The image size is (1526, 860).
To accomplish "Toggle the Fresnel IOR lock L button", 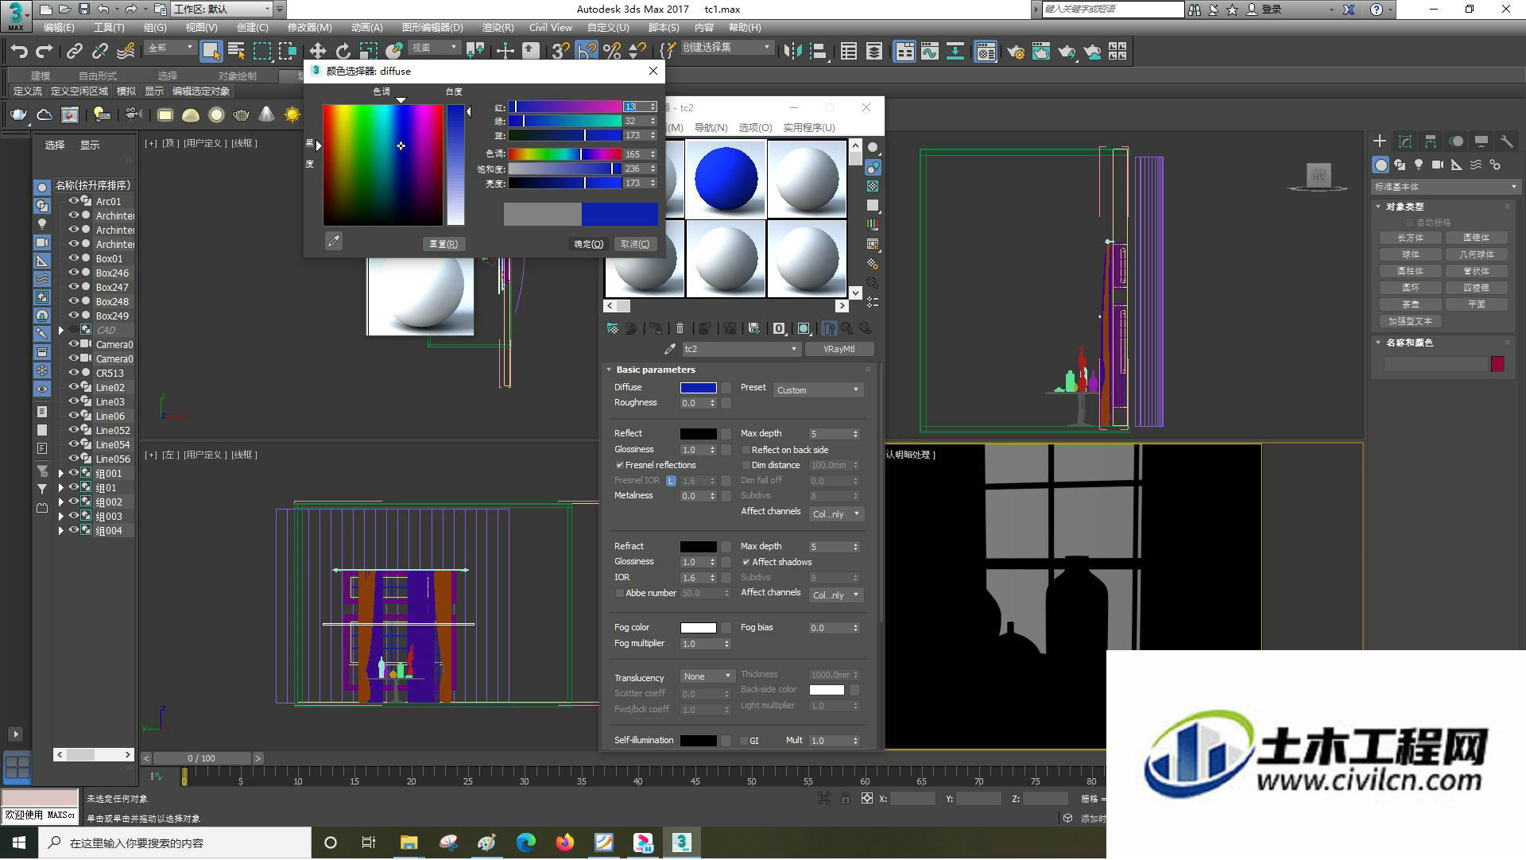I will click(672, 481).
